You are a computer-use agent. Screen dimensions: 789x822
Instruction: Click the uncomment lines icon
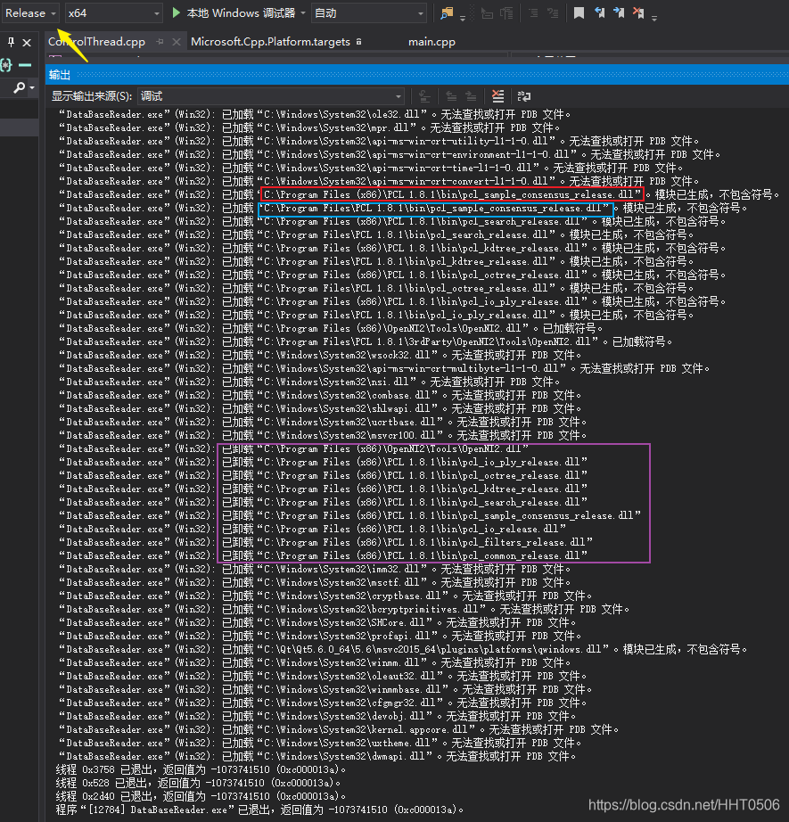pyautogui.click(x=507, y=13)
